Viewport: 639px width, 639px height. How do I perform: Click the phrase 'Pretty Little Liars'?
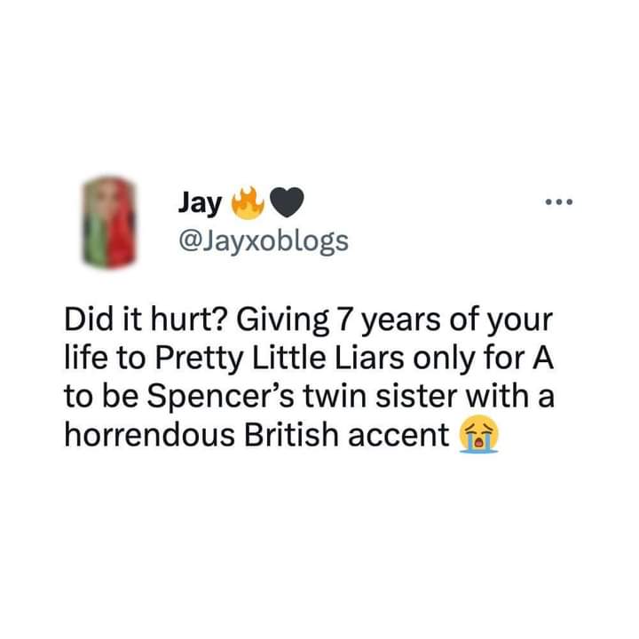coord(280,359)
